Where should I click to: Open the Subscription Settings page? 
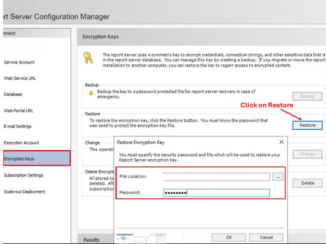pyautogui.click(x=23, y=175)
